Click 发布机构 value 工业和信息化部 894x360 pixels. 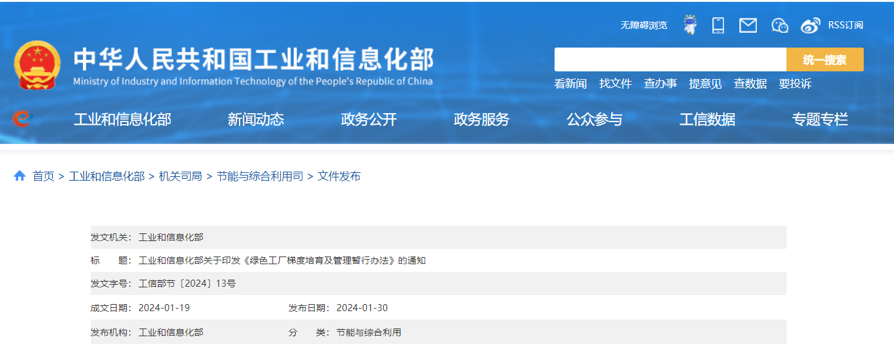pos(171,332)
